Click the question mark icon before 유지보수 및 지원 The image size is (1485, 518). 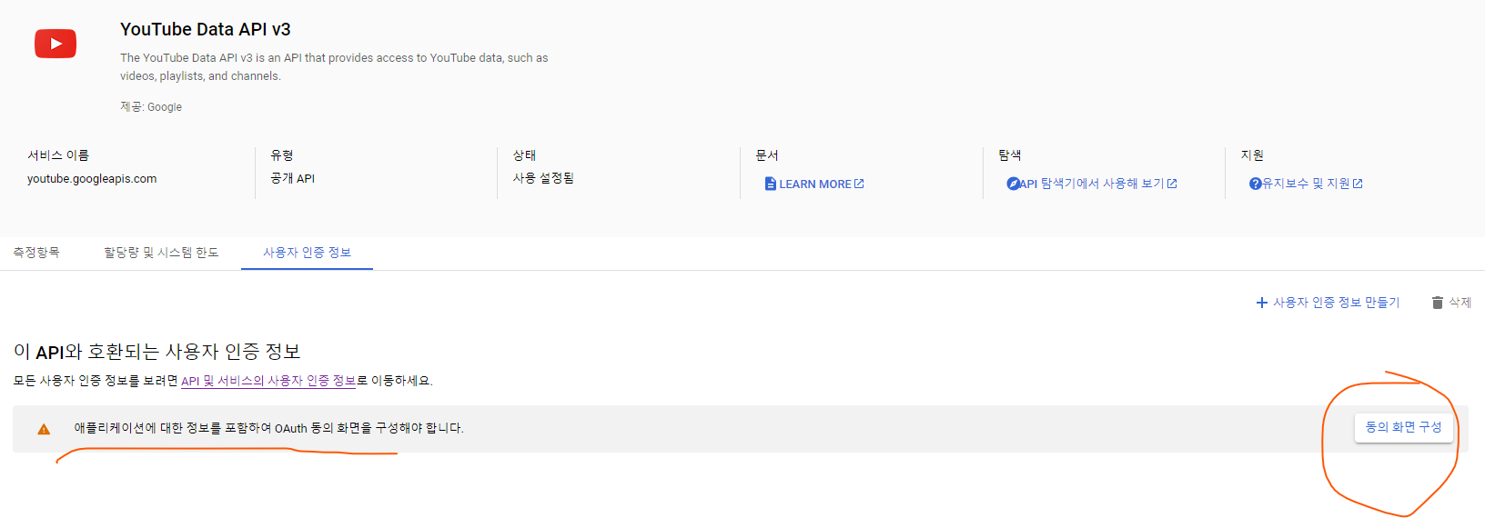coord(1255,184)
